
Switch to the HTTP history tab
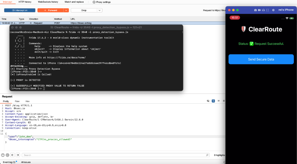(25, 2)
